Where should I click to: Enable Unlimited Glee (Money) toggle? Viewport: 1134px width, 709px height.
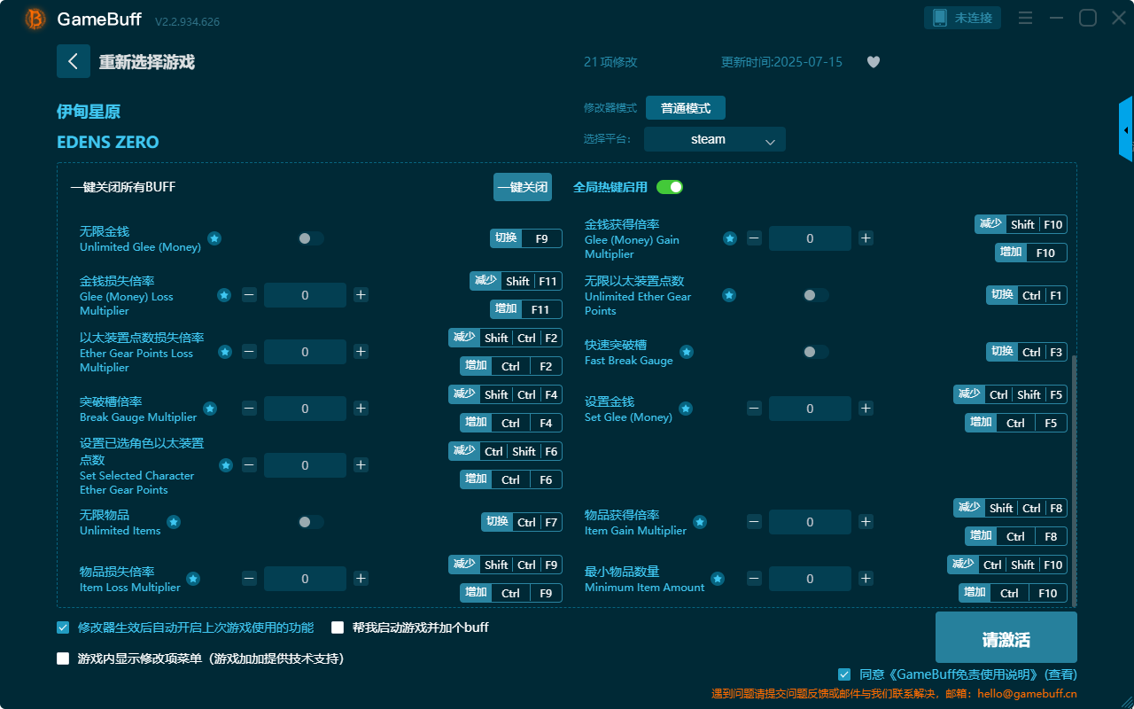[x=311, y=238]
